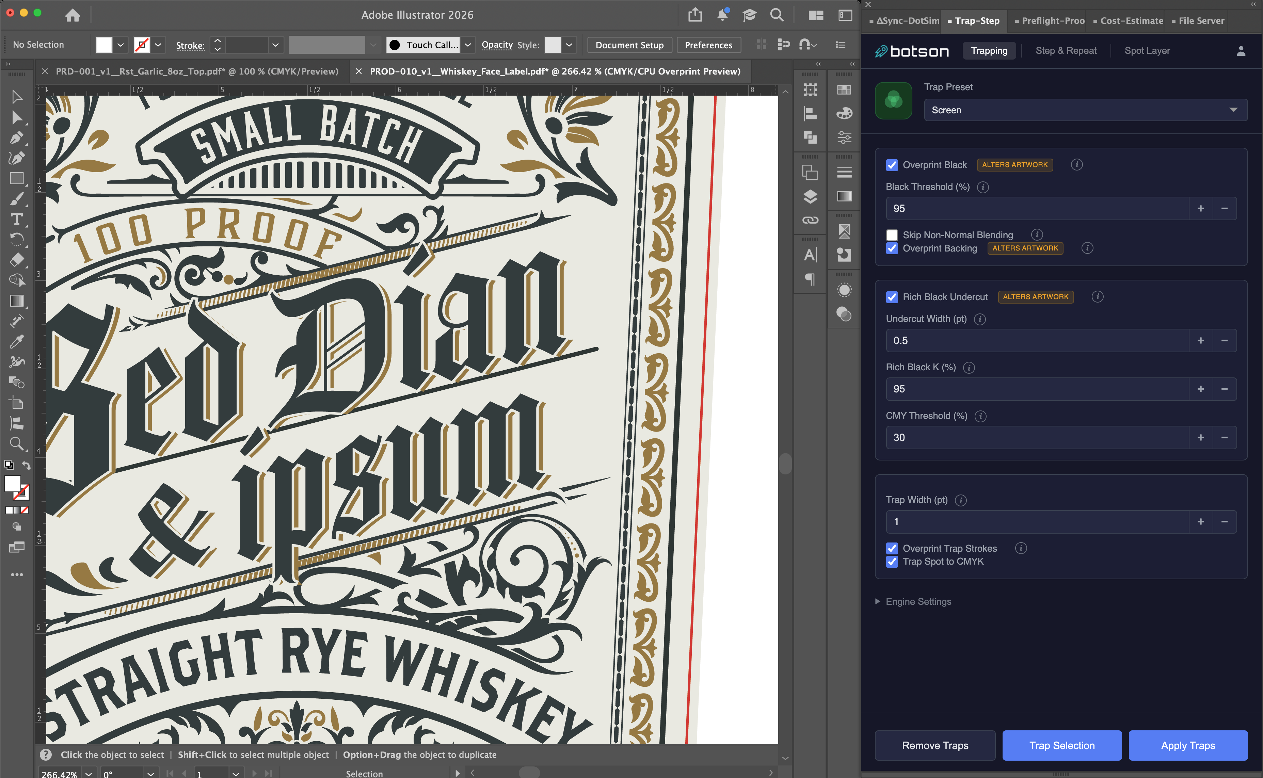Image resolution: width=1263 pixels, height=778 pixels.
Task: Select the Pen tool
Action: (16, 137)
